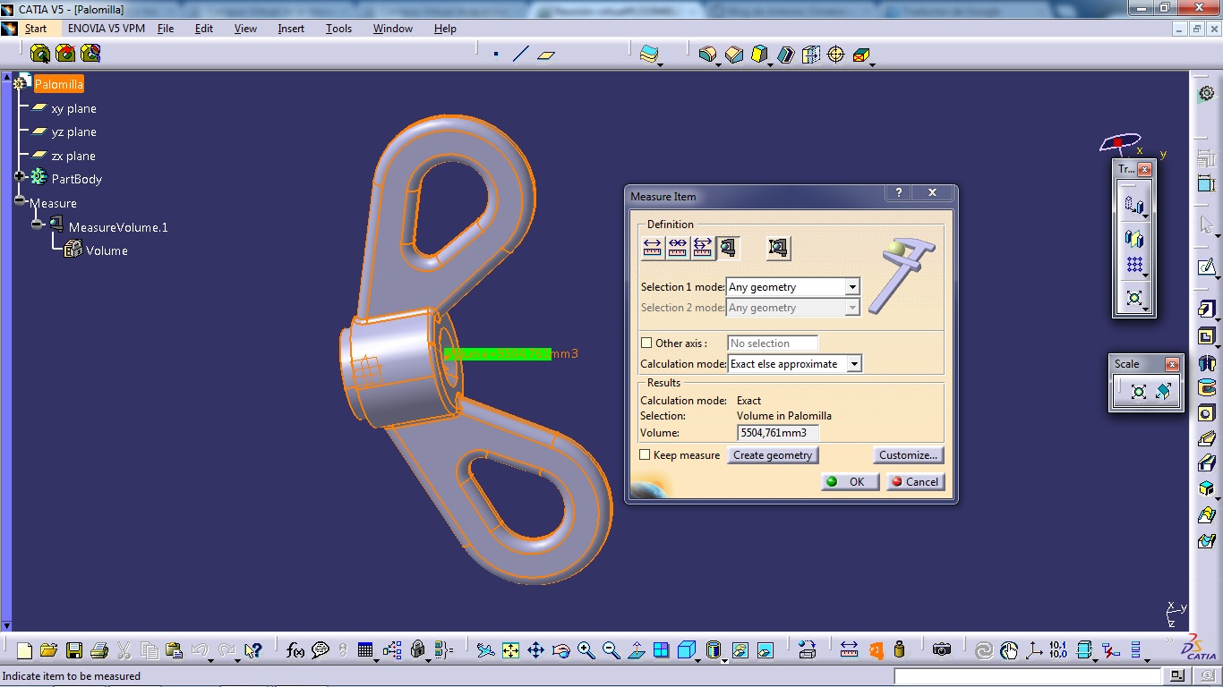Click the Point tool in top toolbar
Image resolution: width=1223 pixels, height=687 pixels.
[496, 55]
